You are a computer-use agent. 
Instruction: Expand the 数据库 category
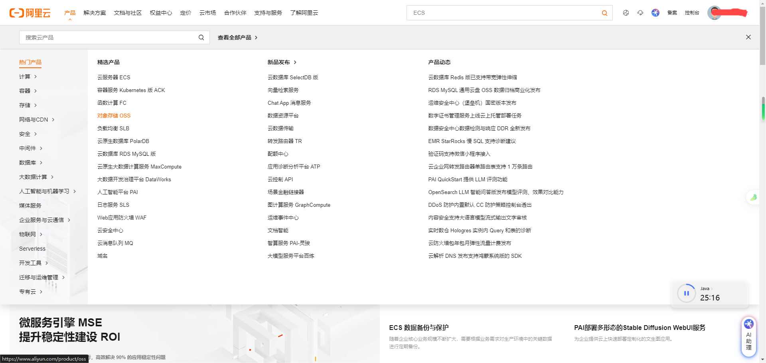pos(31,163)
